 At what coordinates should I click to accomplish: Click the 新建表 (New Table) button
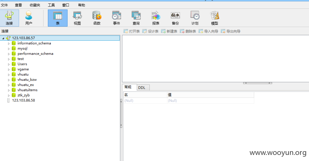tap(169, 31)
